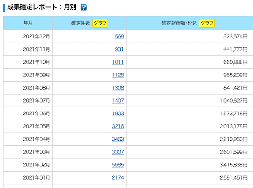Screen dimensions: 253x188
Task: Open the 1128 count link for September 2021
Action: pyautogui.click(x=118, y=75)
